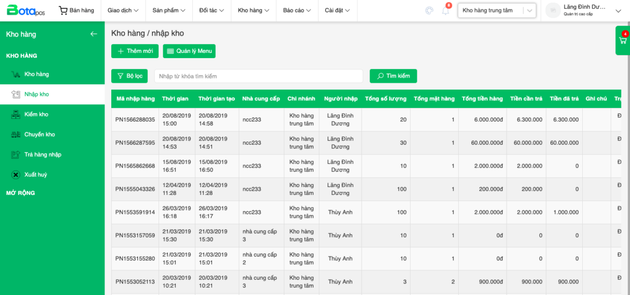
Task: Open Kiểm kho in sidebar
Action: [36, 114]
